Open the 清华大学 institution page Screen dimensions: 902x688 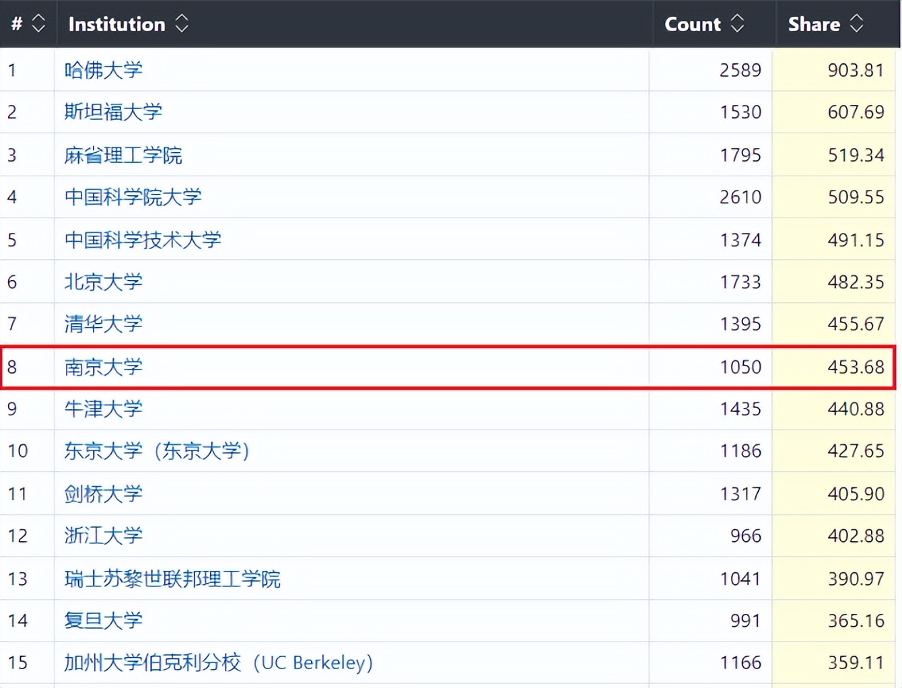click(x=104, y=324)
